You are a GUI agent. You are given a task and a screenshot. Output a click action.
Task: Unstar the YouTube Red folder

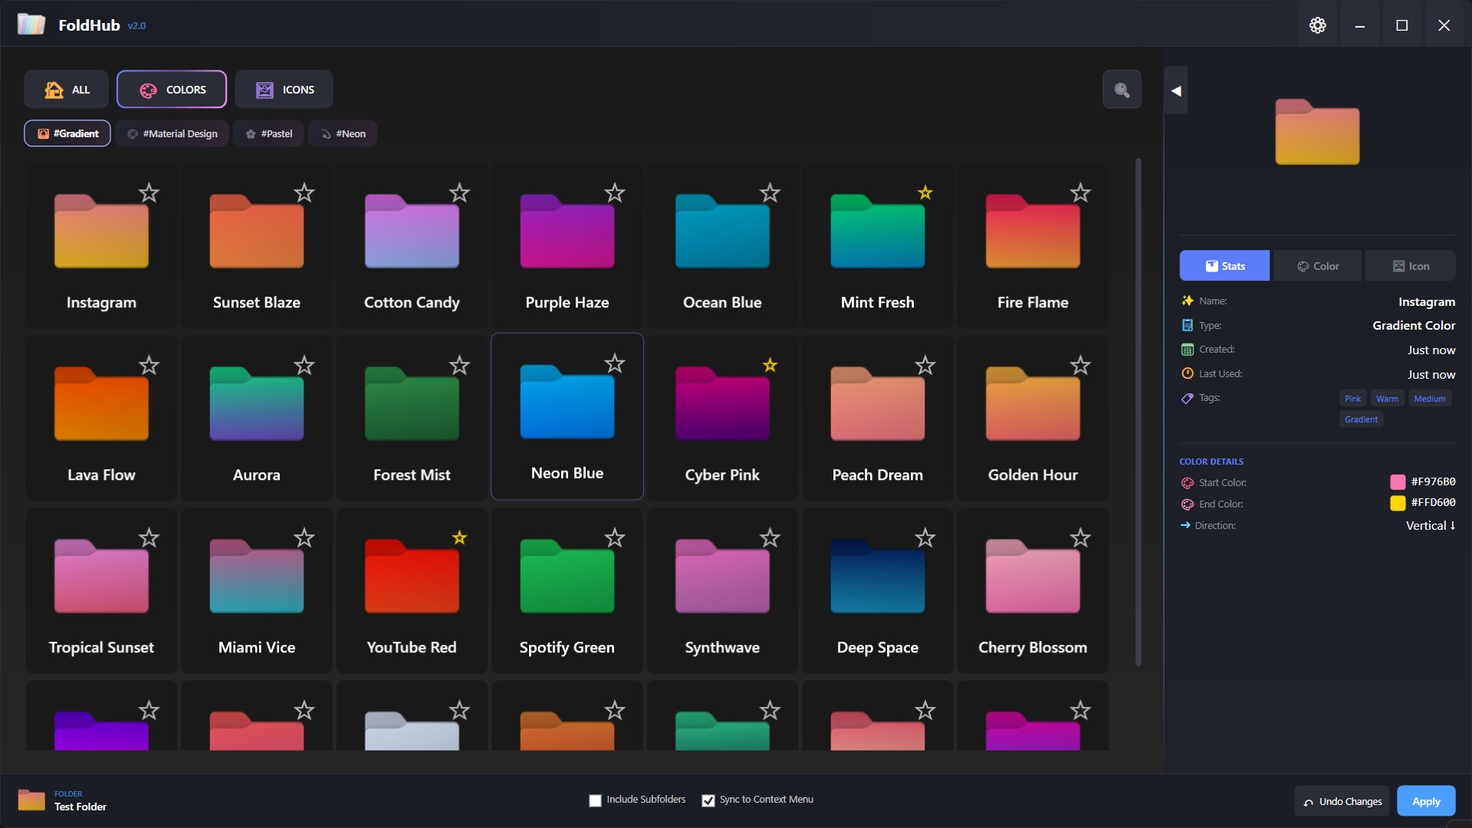(x=459, y=537)
